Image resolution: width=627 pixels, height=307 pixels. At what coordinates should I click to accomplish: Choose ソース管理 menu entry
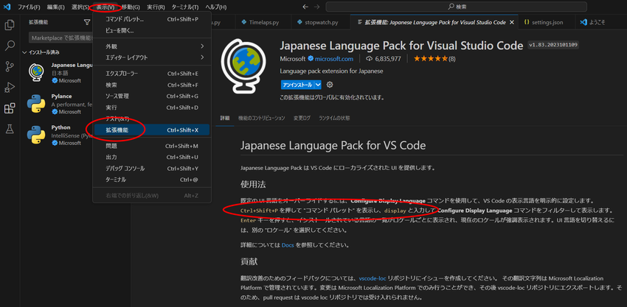point(152,96)
